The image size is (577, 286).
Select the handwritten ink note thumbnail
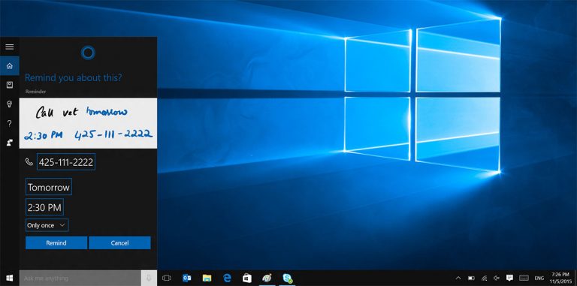(x=88, y=123)
